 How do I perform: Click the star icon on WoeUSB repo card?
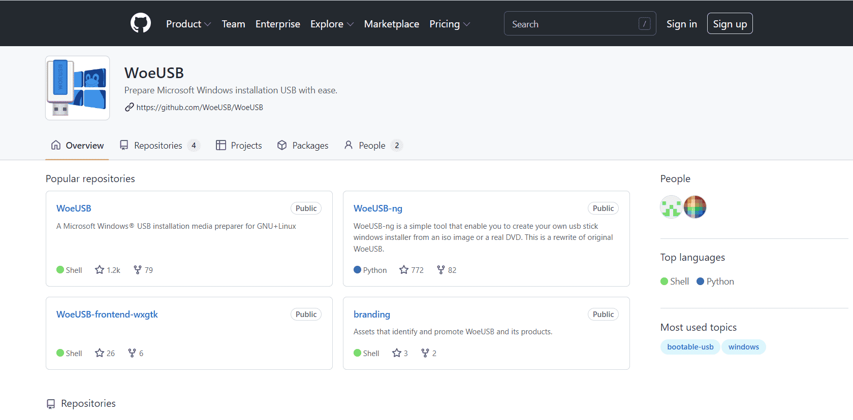100,270
